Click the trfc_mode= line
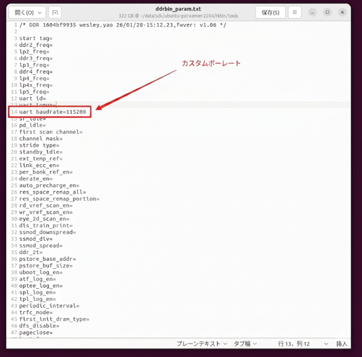Viewport: 362px width, 357px height. click(x=36, y=312)
